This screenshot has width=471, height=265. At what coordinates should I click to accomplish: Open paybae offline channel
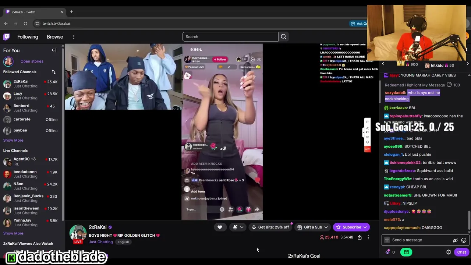31,131
